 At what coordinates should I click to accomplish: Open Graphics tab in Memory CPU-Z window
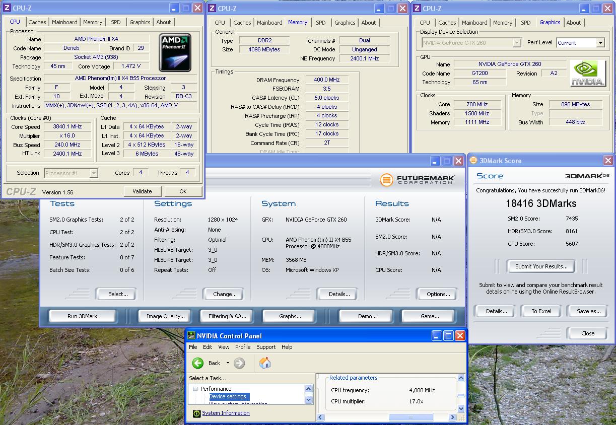tap(345, 23)
